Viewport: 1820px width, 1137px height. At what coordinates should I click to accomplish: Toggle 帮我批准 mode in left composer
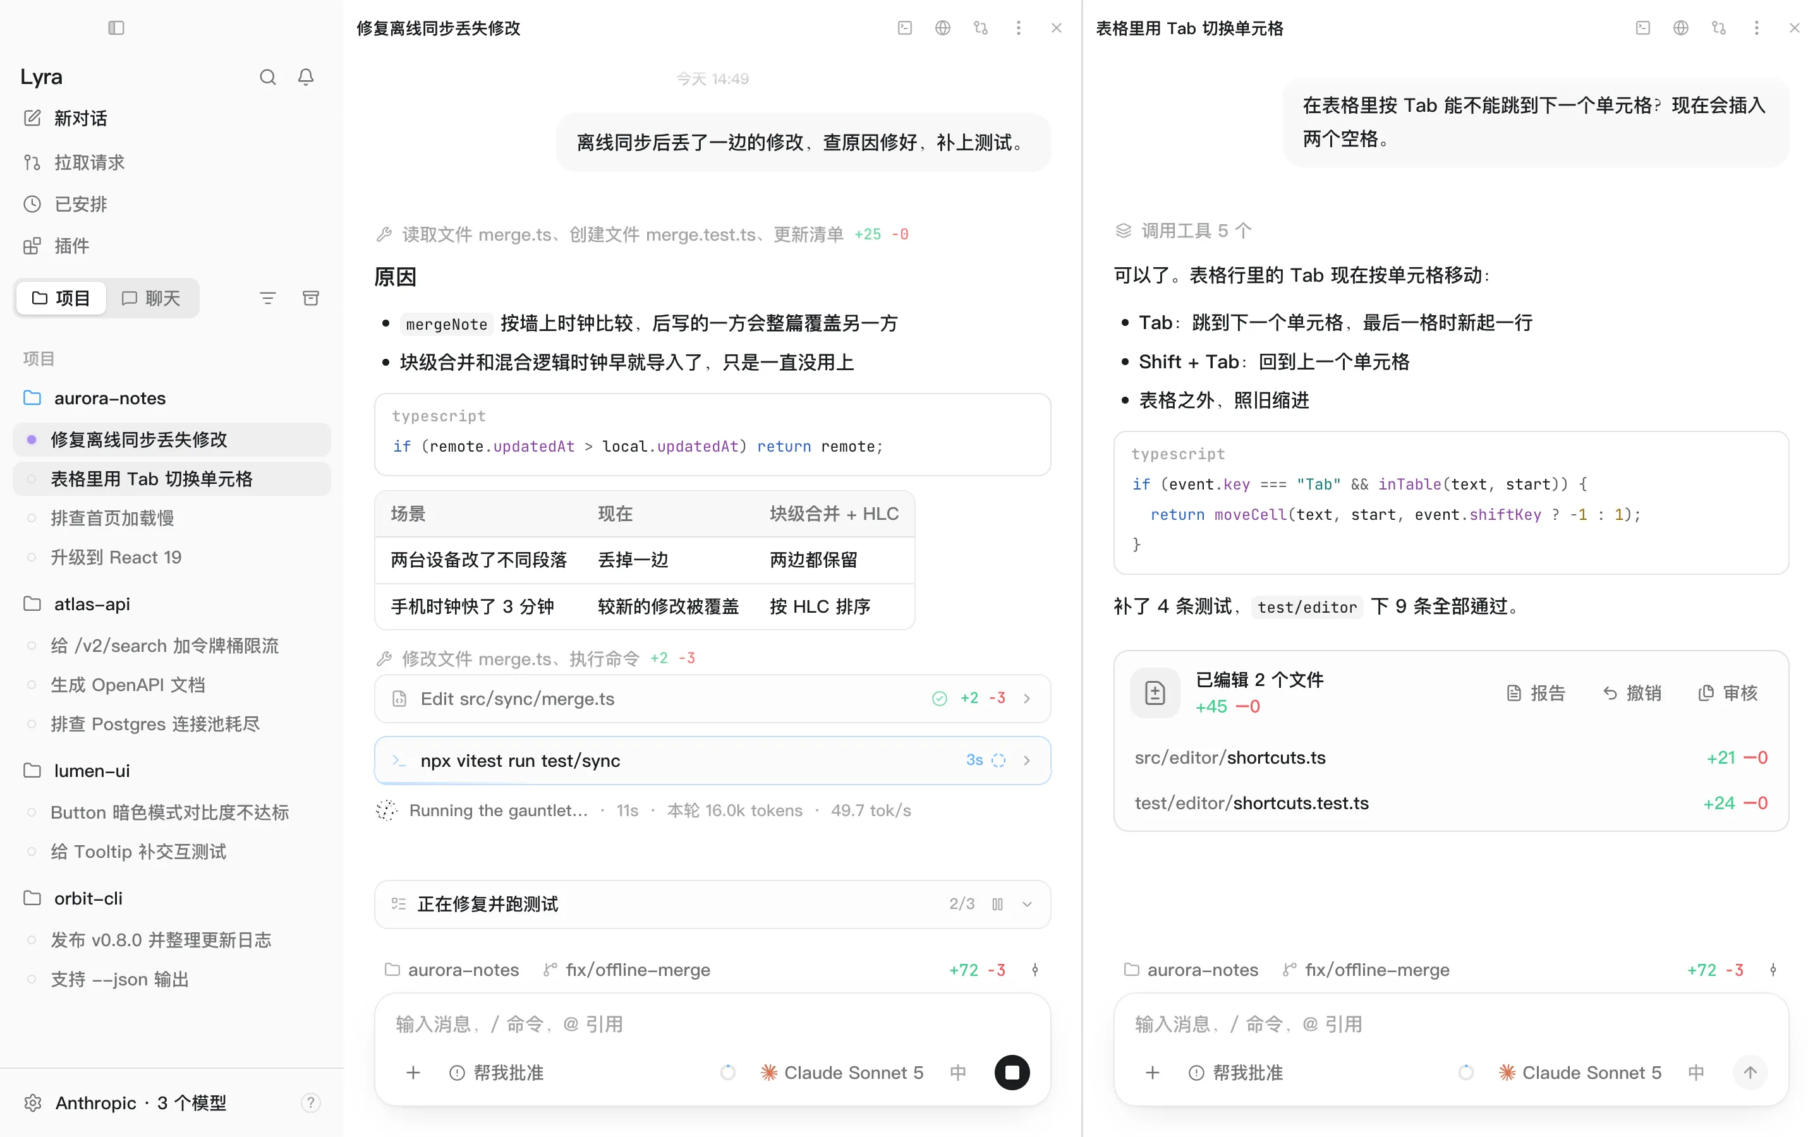(496, 1073)
